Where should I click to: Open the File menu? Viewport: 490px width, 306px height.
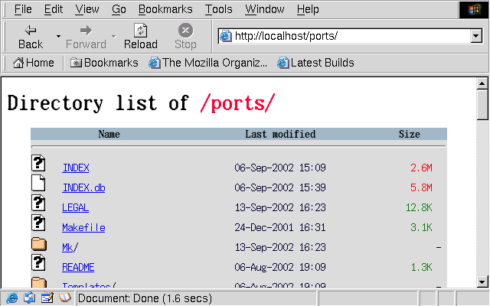23,9
